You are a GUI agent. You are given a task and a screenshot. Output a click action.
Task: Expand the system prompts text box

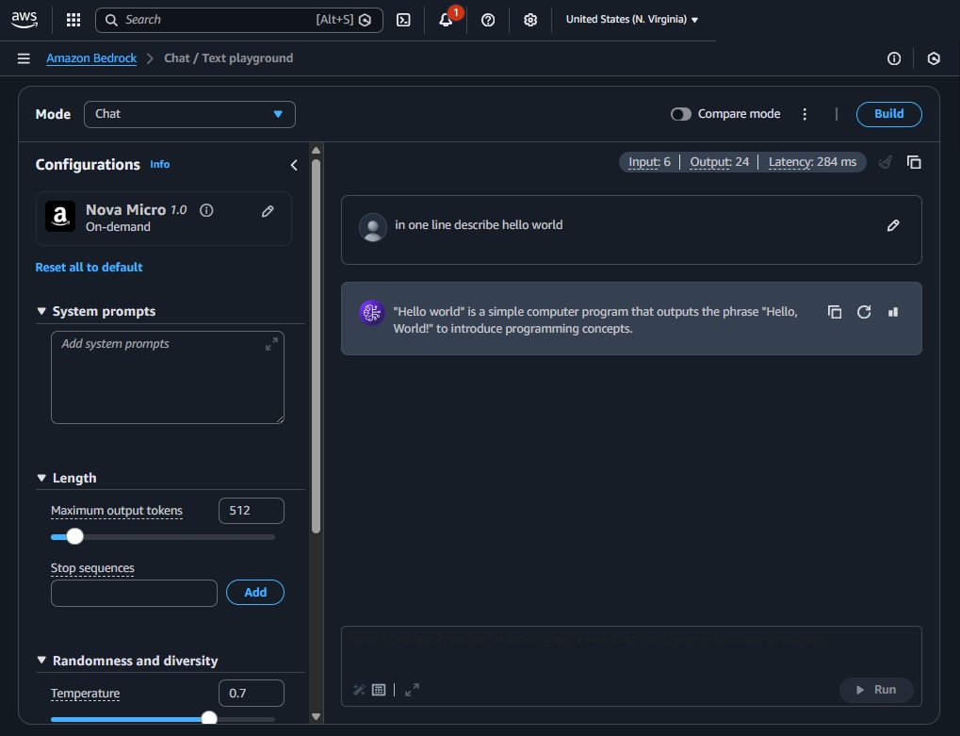pyautogui.click(x=271, y=345)
